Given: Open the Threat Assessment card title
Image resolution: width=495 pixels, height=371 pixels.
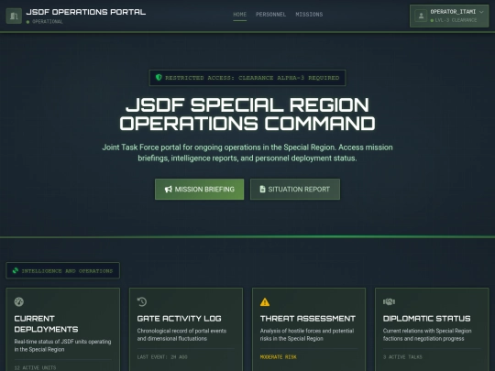Looking at the screenshot, I should click(x=308, y=319).
